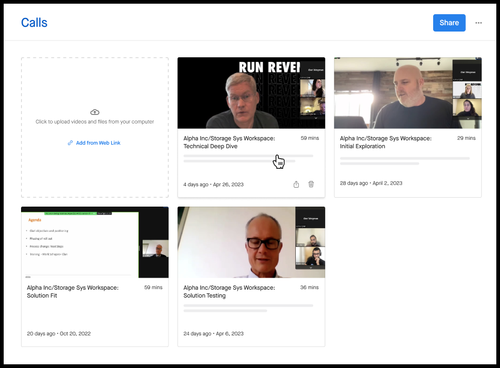Click the Add from Web Link link
Viewport: 500px width, 368px height.
tap(98, 142)
